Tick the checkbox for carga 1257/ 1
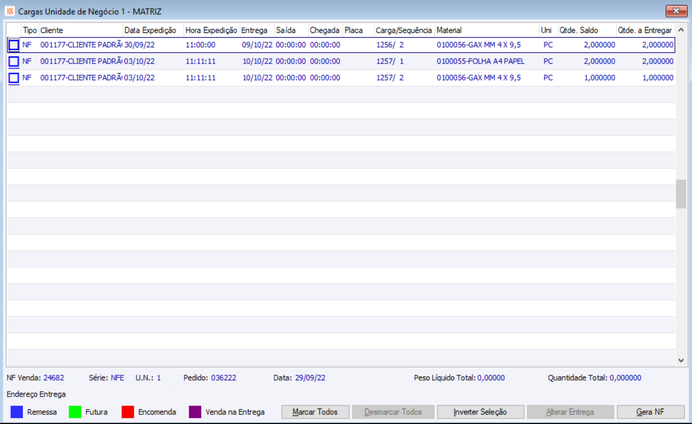692x424 pixels. click(x=14, y=61)
